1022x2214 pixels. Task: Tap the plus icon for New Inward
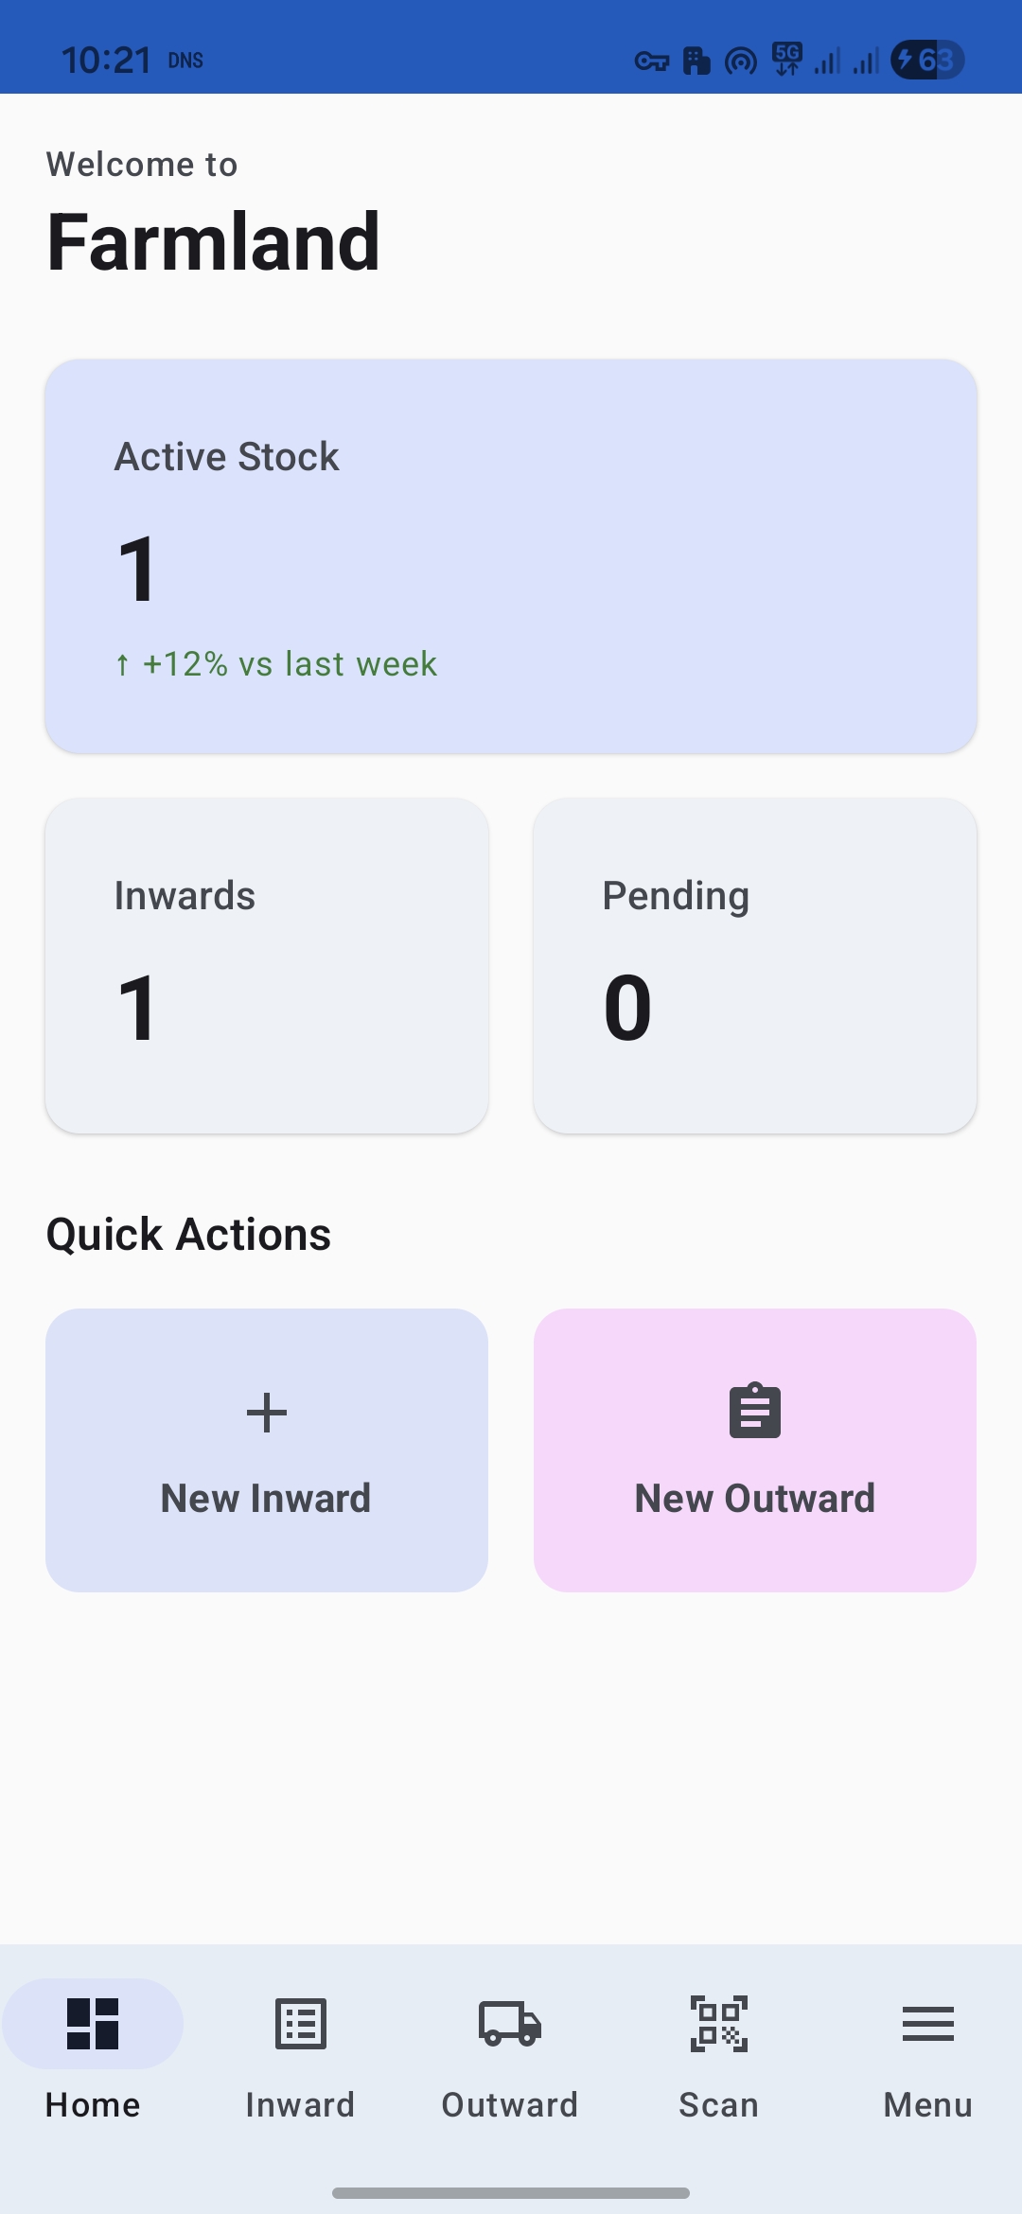click(x=267, y=1413)
